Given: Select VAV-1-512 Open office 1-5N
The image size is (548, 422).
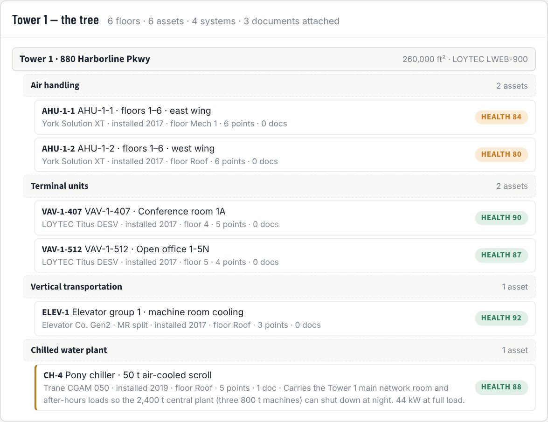Looking at the screenshot, I should (x=285, y=256).
